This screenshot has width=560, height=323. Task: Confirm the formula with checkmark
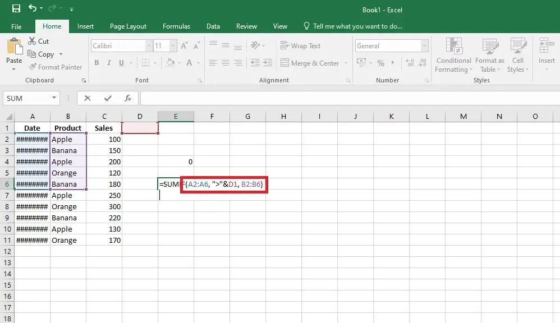[108, 98]
